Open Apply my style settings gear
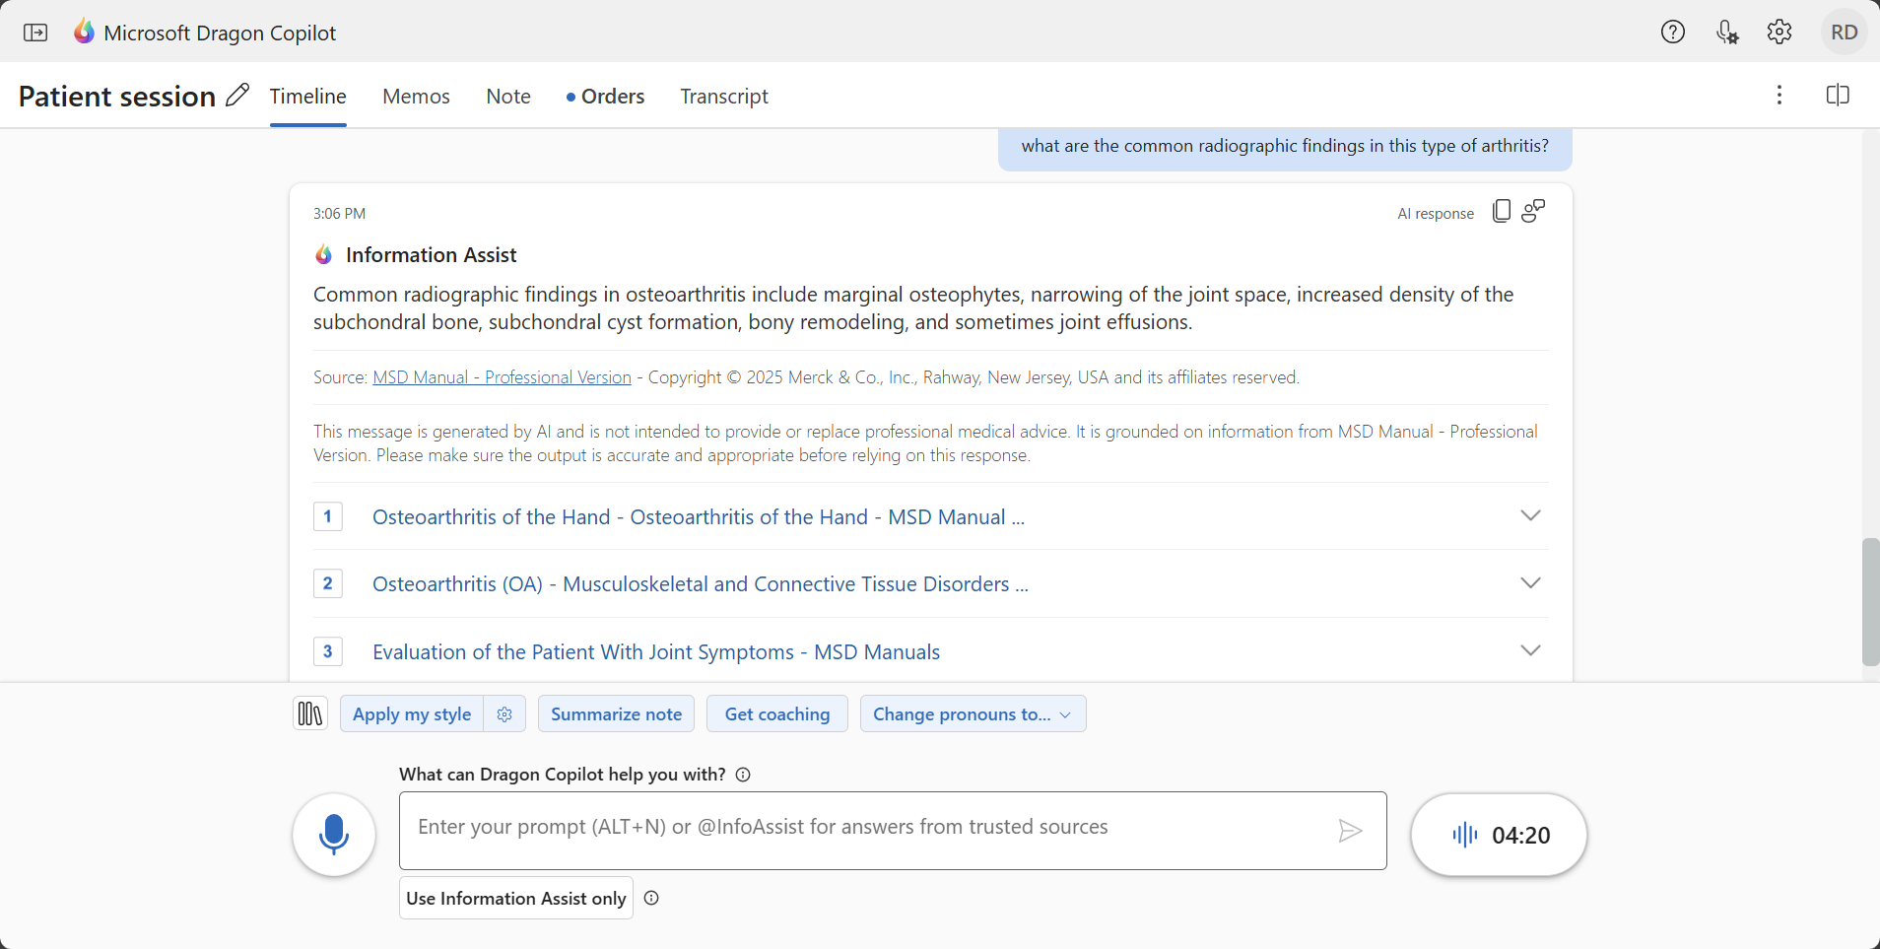 [504, 714]
